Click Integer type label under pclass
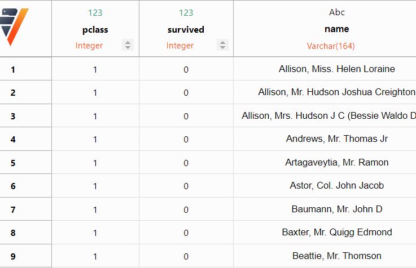 coord(89,46)
